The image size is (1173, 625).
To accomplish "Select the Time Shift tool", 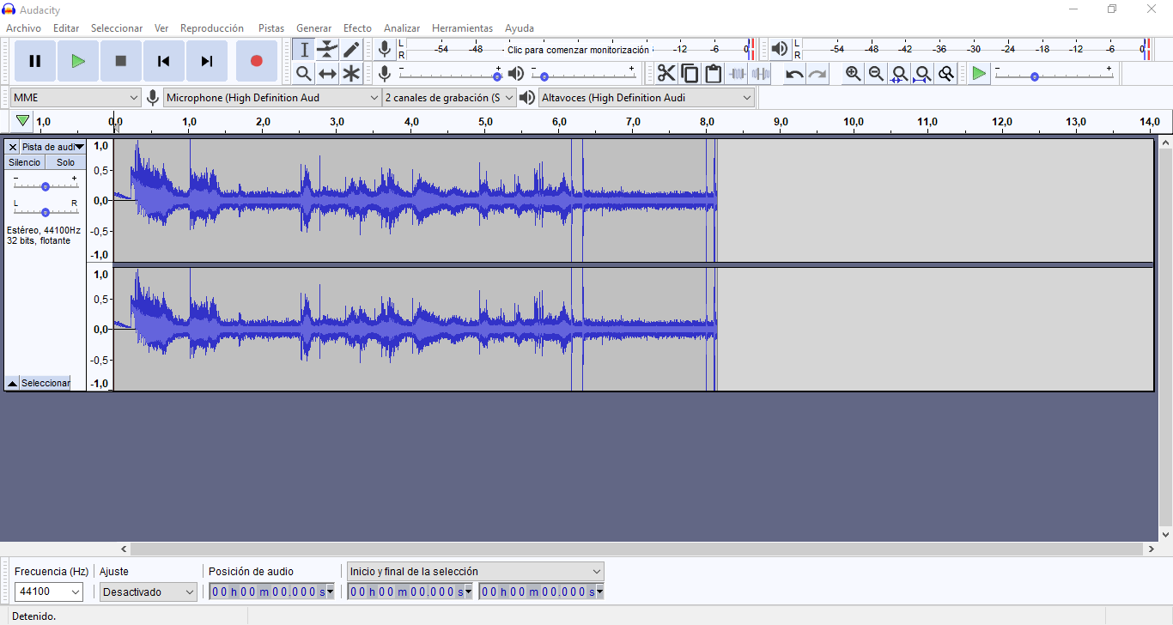I will [x=327, y=74].
